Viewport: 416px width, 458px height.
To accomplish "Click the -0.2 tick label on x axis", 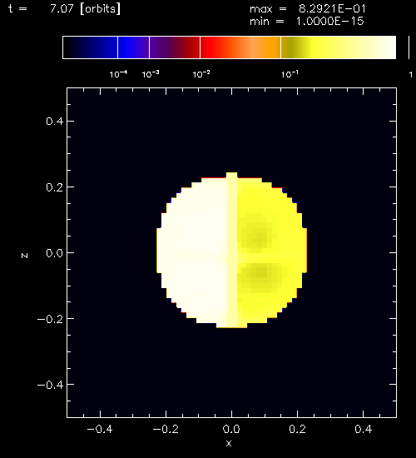I will (x=166, y=429).
